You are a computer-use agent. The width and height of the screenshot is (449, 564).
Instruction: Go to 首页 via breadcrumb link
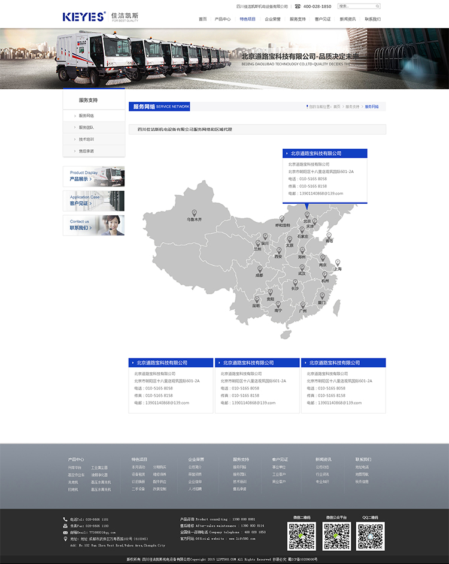tap(337, 107)
